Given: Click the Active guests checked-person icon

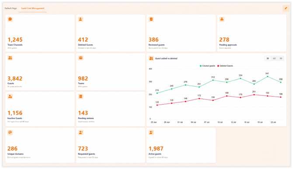Looking at the screenshot, I should click(x=151, y=133).
